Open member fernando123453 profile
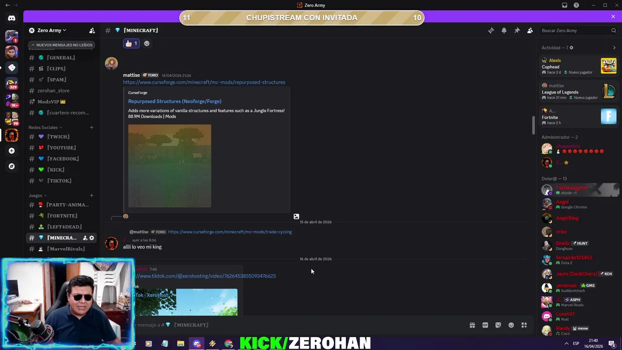The height and width of the screenshot is (350, 622). [579, 260]
